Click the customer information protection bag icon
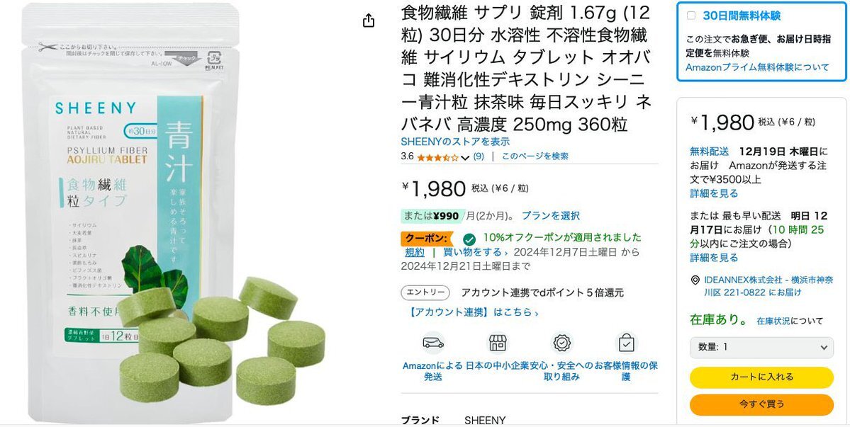 coord(626,343)
